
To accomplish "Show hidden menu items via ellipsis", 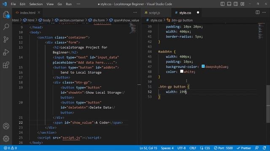I will tap(78, 4).
